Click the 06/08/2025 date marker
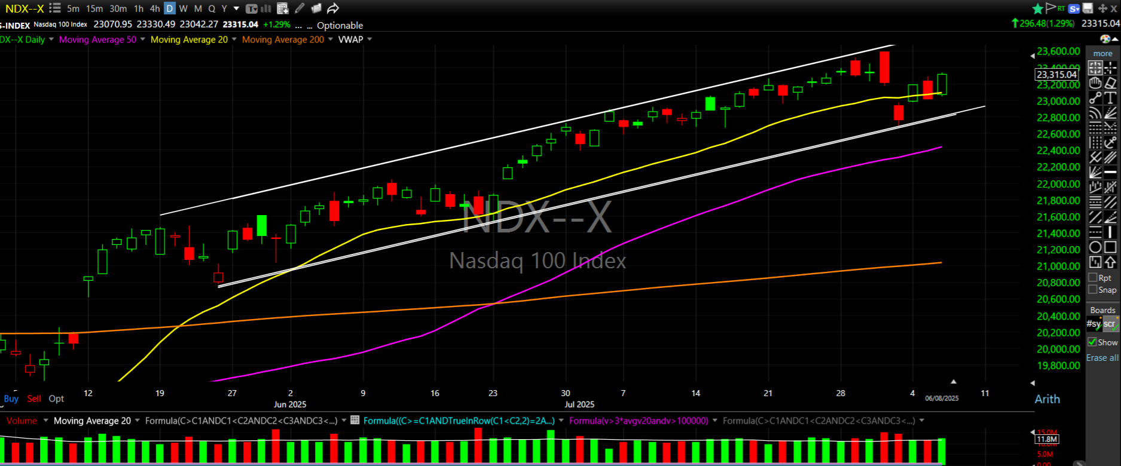The image size is (1121, 466). (942, 398)
